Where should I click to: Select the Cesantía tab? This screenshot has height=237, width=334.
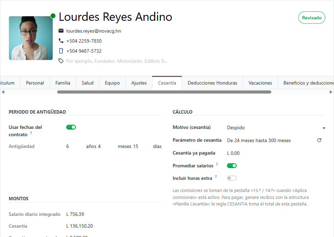167,83
